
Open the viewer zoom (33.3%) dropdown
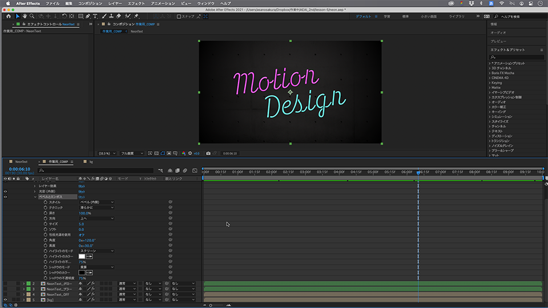click(x=107, y=153)
